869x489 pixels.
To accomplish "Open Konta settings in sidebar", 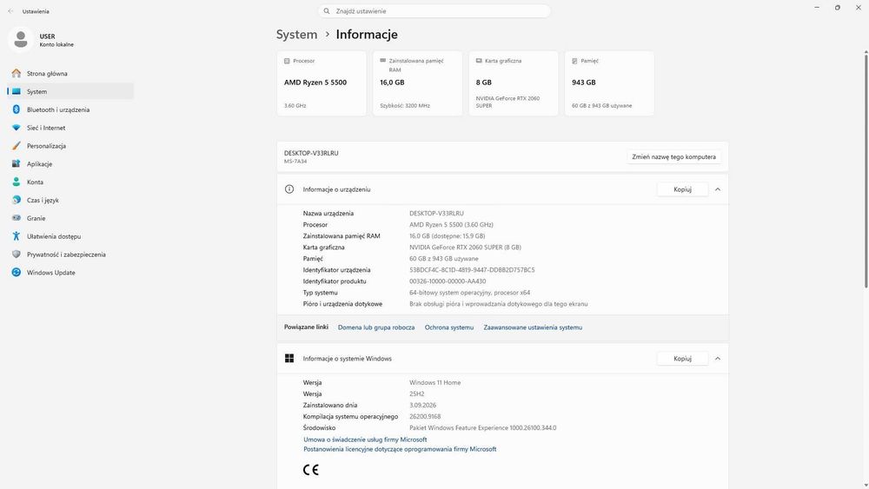I will tap(70, 182).
